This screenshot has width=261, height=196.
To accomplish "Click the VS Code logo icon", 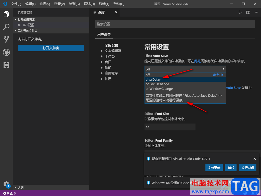I will point(5,4).
